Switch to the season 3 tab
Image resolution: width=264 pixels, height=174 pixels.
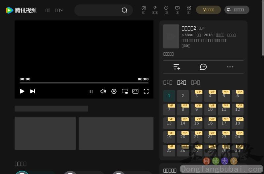coord(195,82)
